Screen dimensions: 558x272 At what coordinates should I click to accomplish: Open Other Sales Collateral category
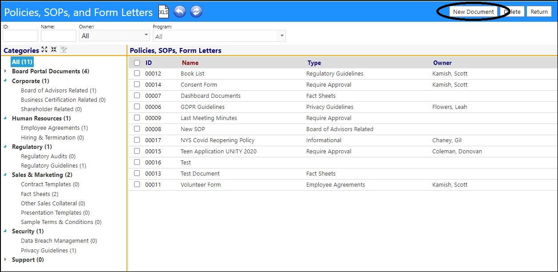click(x=53, y=203)
